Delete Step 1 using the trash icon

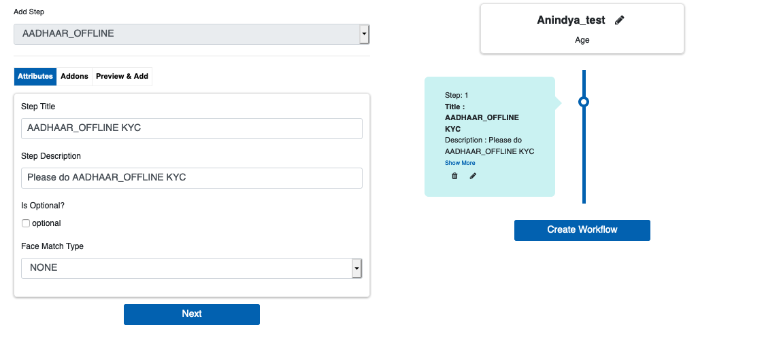pos(454,176)
